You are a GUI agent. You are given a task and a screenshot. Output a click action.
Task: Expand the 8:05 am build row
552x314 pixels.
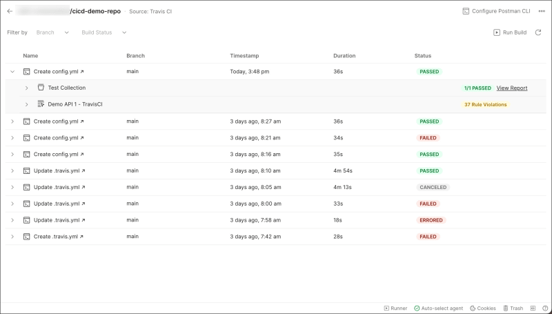click(x=12, y=187)
